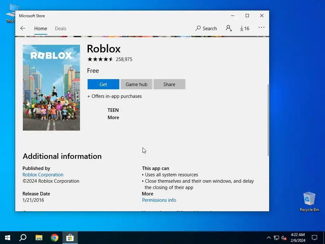Open the 258,975 ratings count
The height and width of the screenshot is (244, 325).
pyautogui.click(x=124, y=59)
